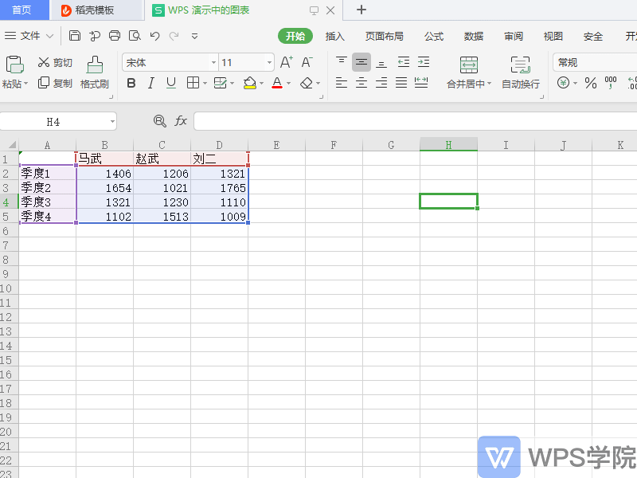Switch to the 页面布局 ribbon tab
Image resolution: width=637 pixels, height=478 pixels.
[x=384, y=36]
